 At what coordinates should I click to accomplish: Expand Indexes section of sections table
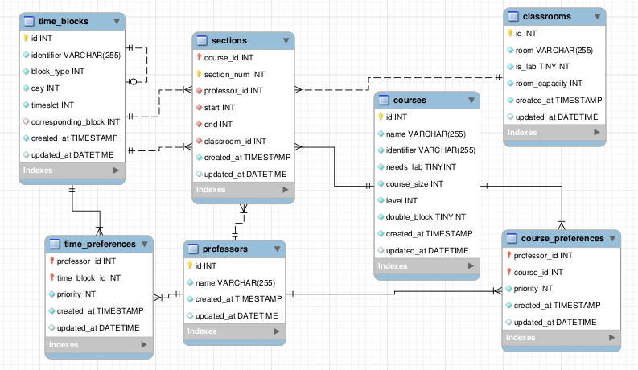point(286,190)
